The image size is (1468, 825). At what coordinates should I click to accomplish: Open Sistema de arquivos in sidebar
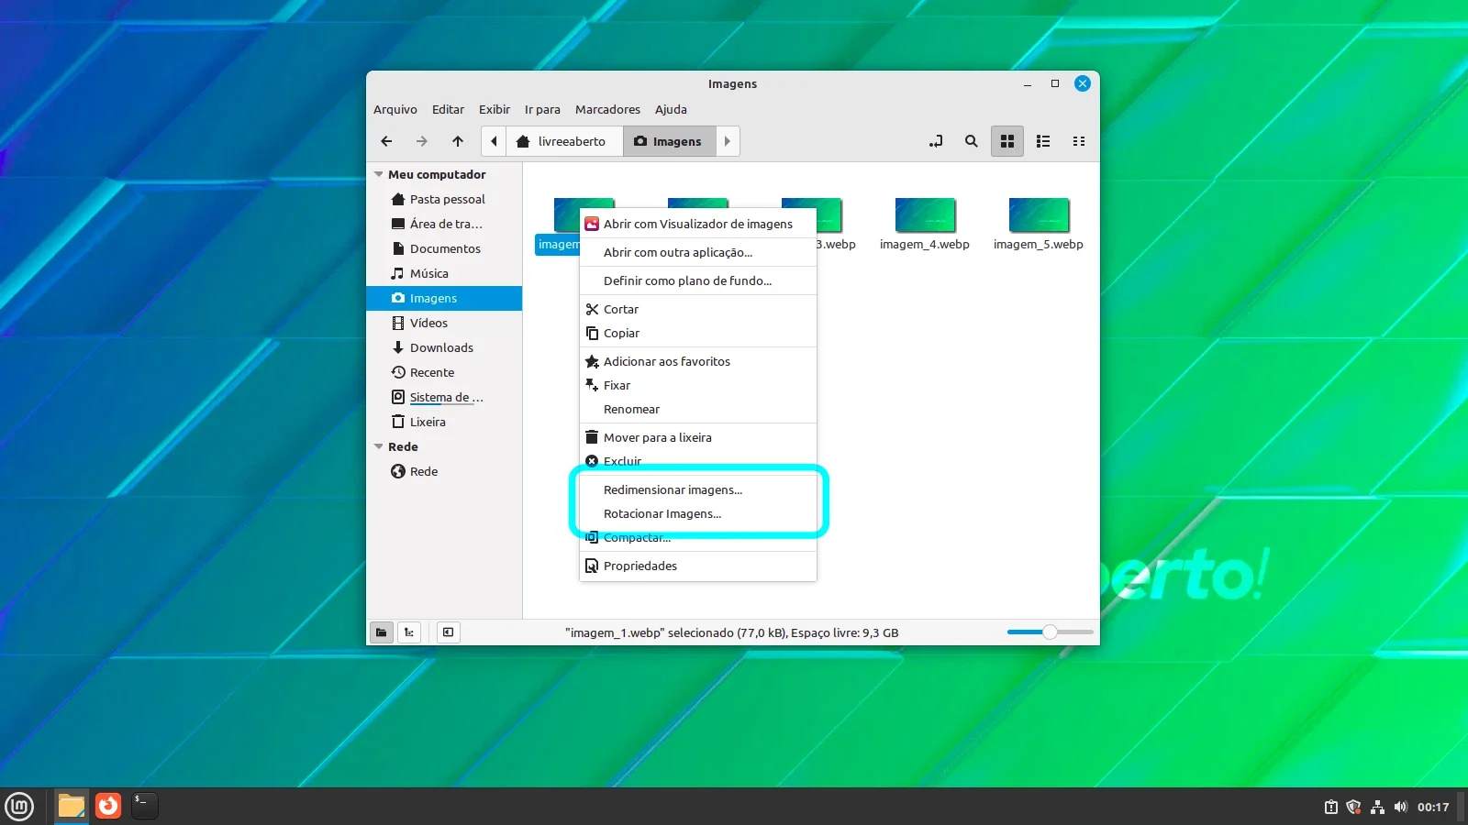[444, 397]
